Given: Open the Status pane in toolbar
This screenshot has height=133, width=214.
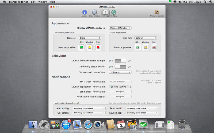Looking at the screenshot, I should (85, 13).
